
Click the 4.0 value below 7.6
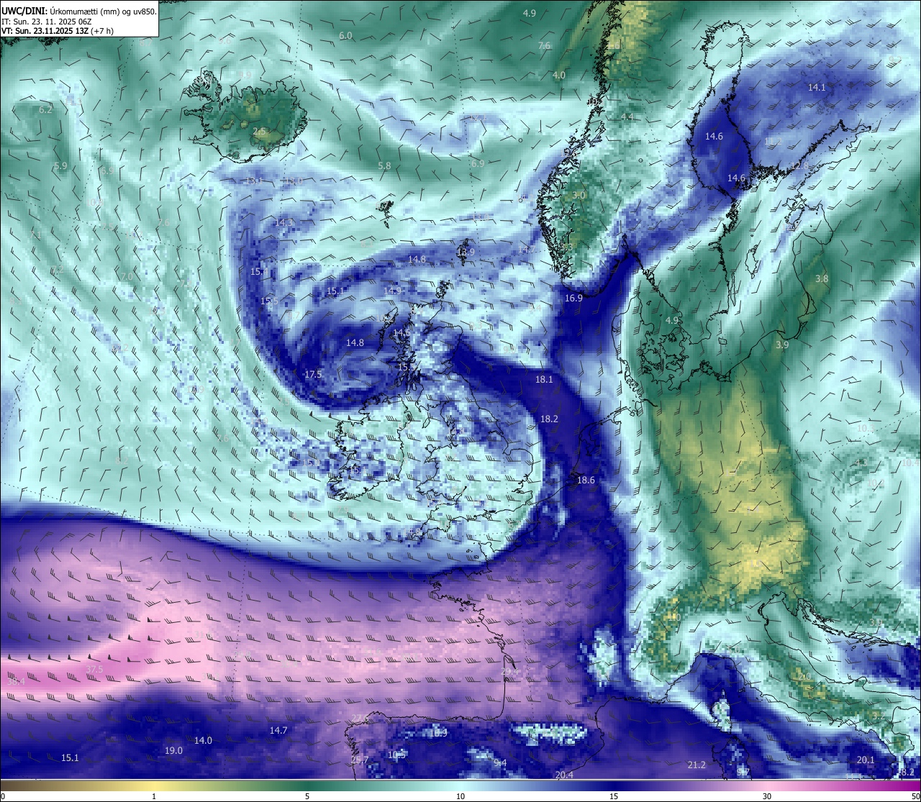click(559, 75)
